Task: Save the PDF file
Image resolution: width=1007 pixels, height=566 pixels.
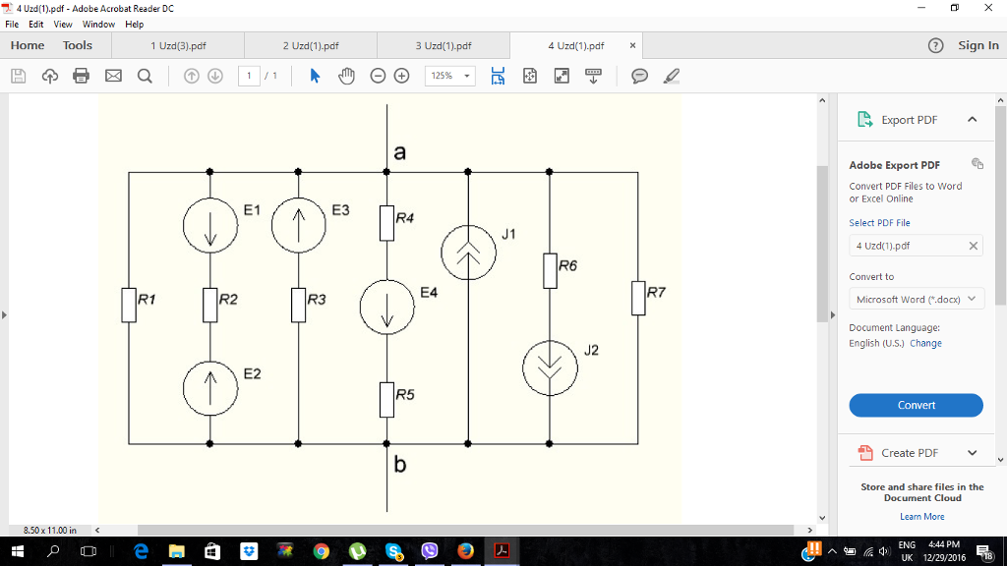Action: [x=18, y=75]
